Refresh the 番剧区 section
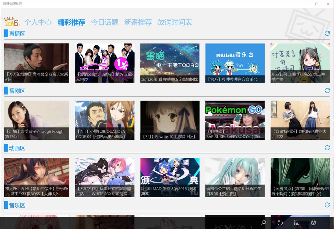 pyautogui.click(x=327, y=90)
